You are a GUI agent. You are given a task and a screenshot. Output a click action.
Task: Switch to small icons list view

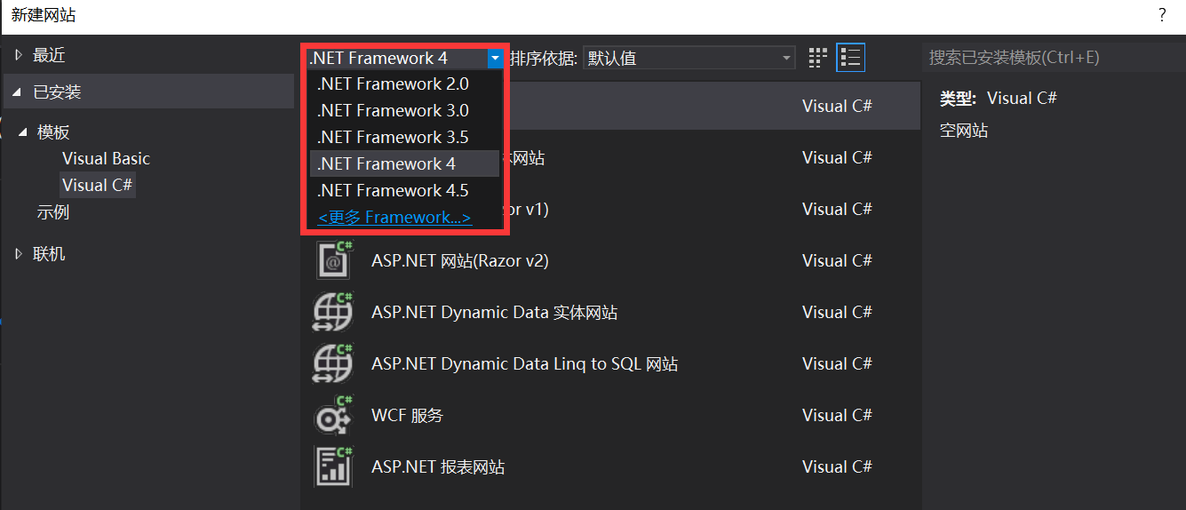[851, 59]
